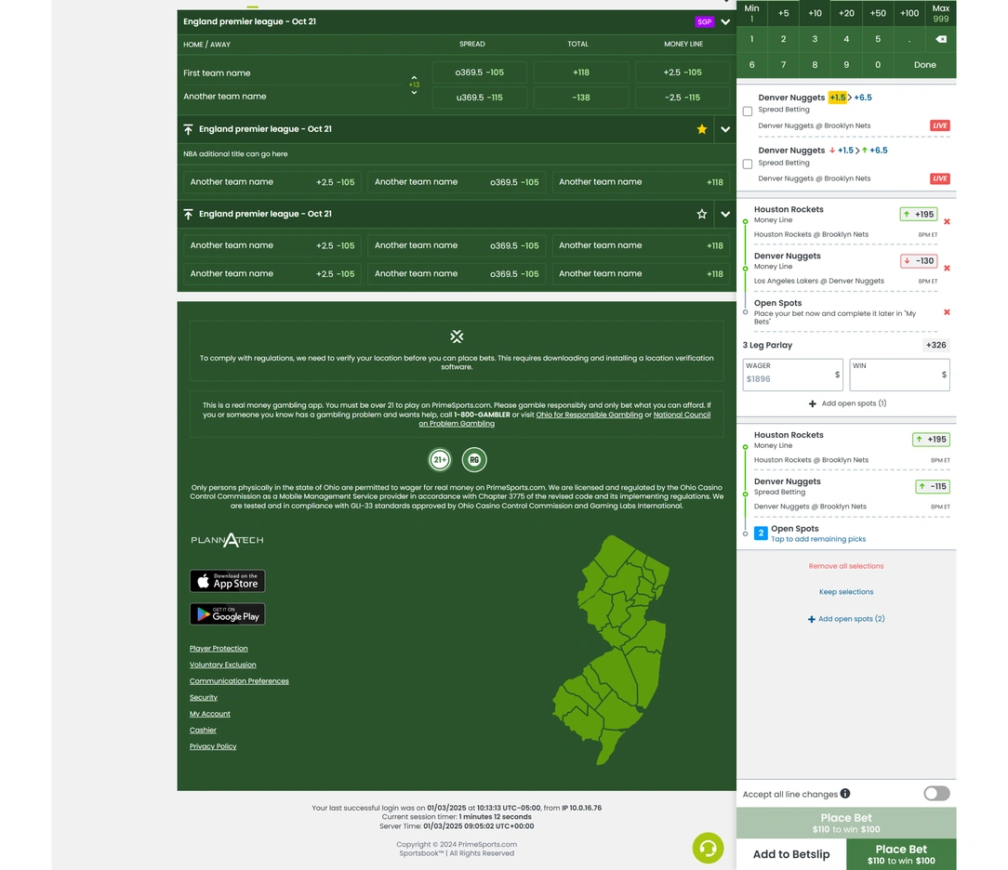
Task: Click the App Store download badge
Action: (227, 581)
